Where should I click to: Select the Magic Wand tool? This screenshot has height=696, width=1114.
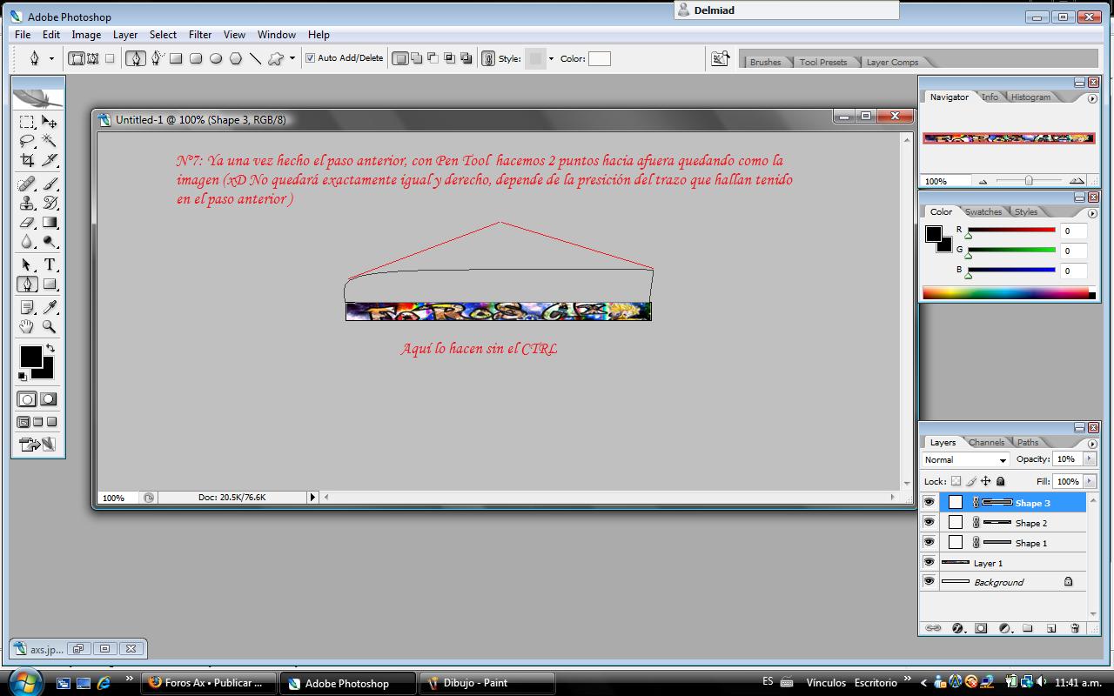click(50, 141)
